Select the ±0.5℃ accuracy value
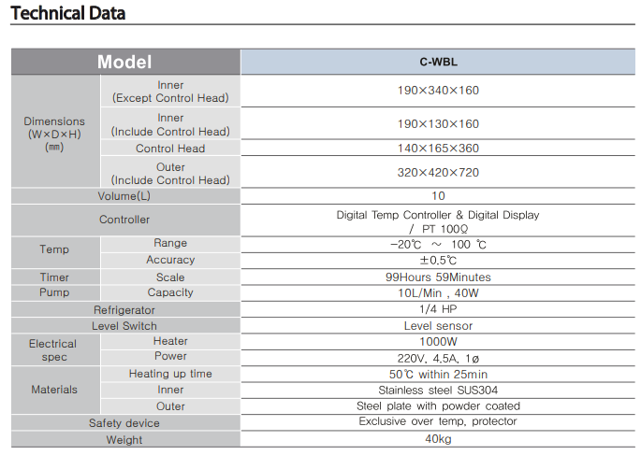641x455 pixels. coord(438,261)
